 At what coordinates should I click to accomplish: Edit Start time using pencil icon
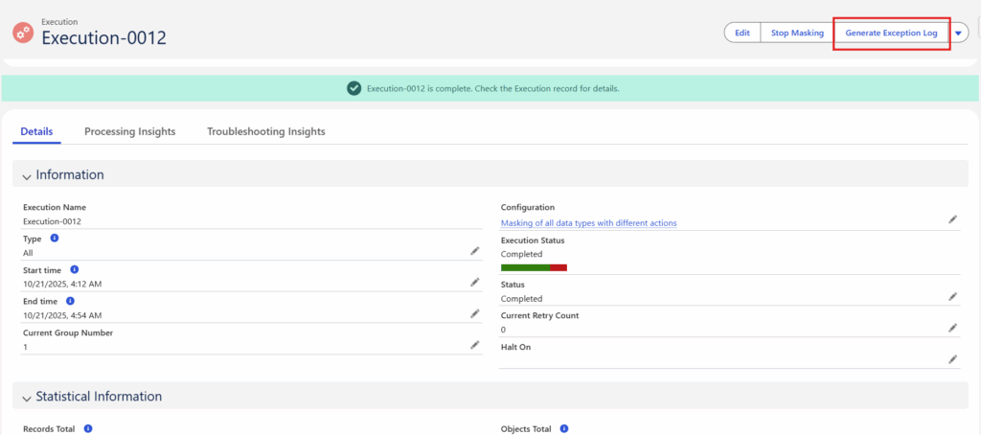pos(474,283)
